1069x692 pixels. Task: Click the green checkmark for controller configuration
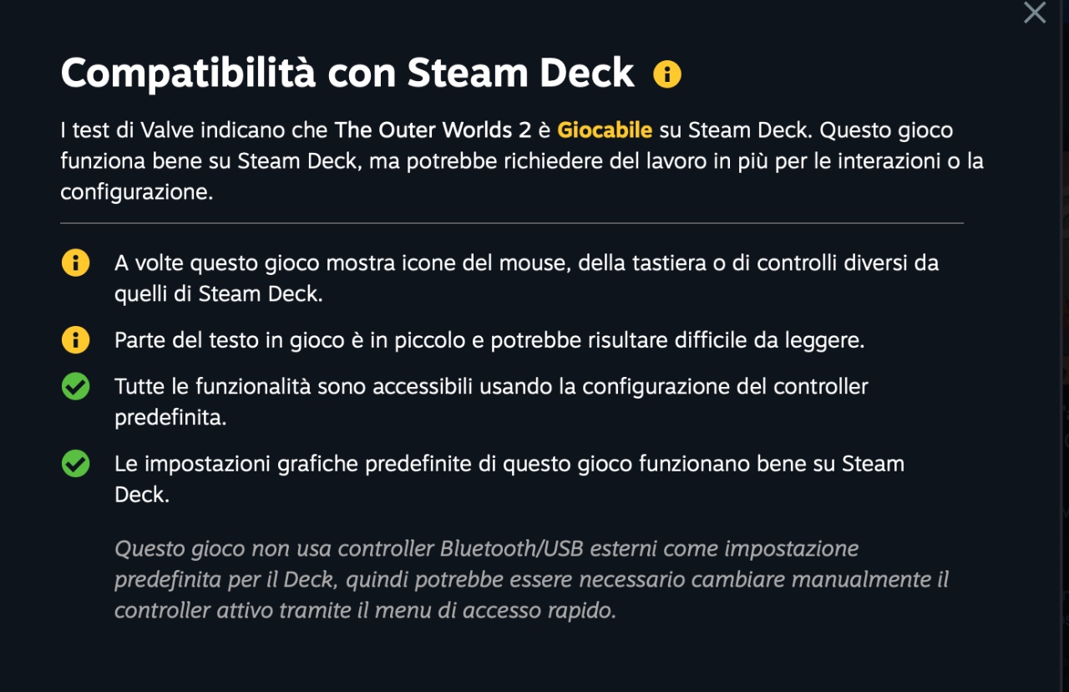[75, 386]
